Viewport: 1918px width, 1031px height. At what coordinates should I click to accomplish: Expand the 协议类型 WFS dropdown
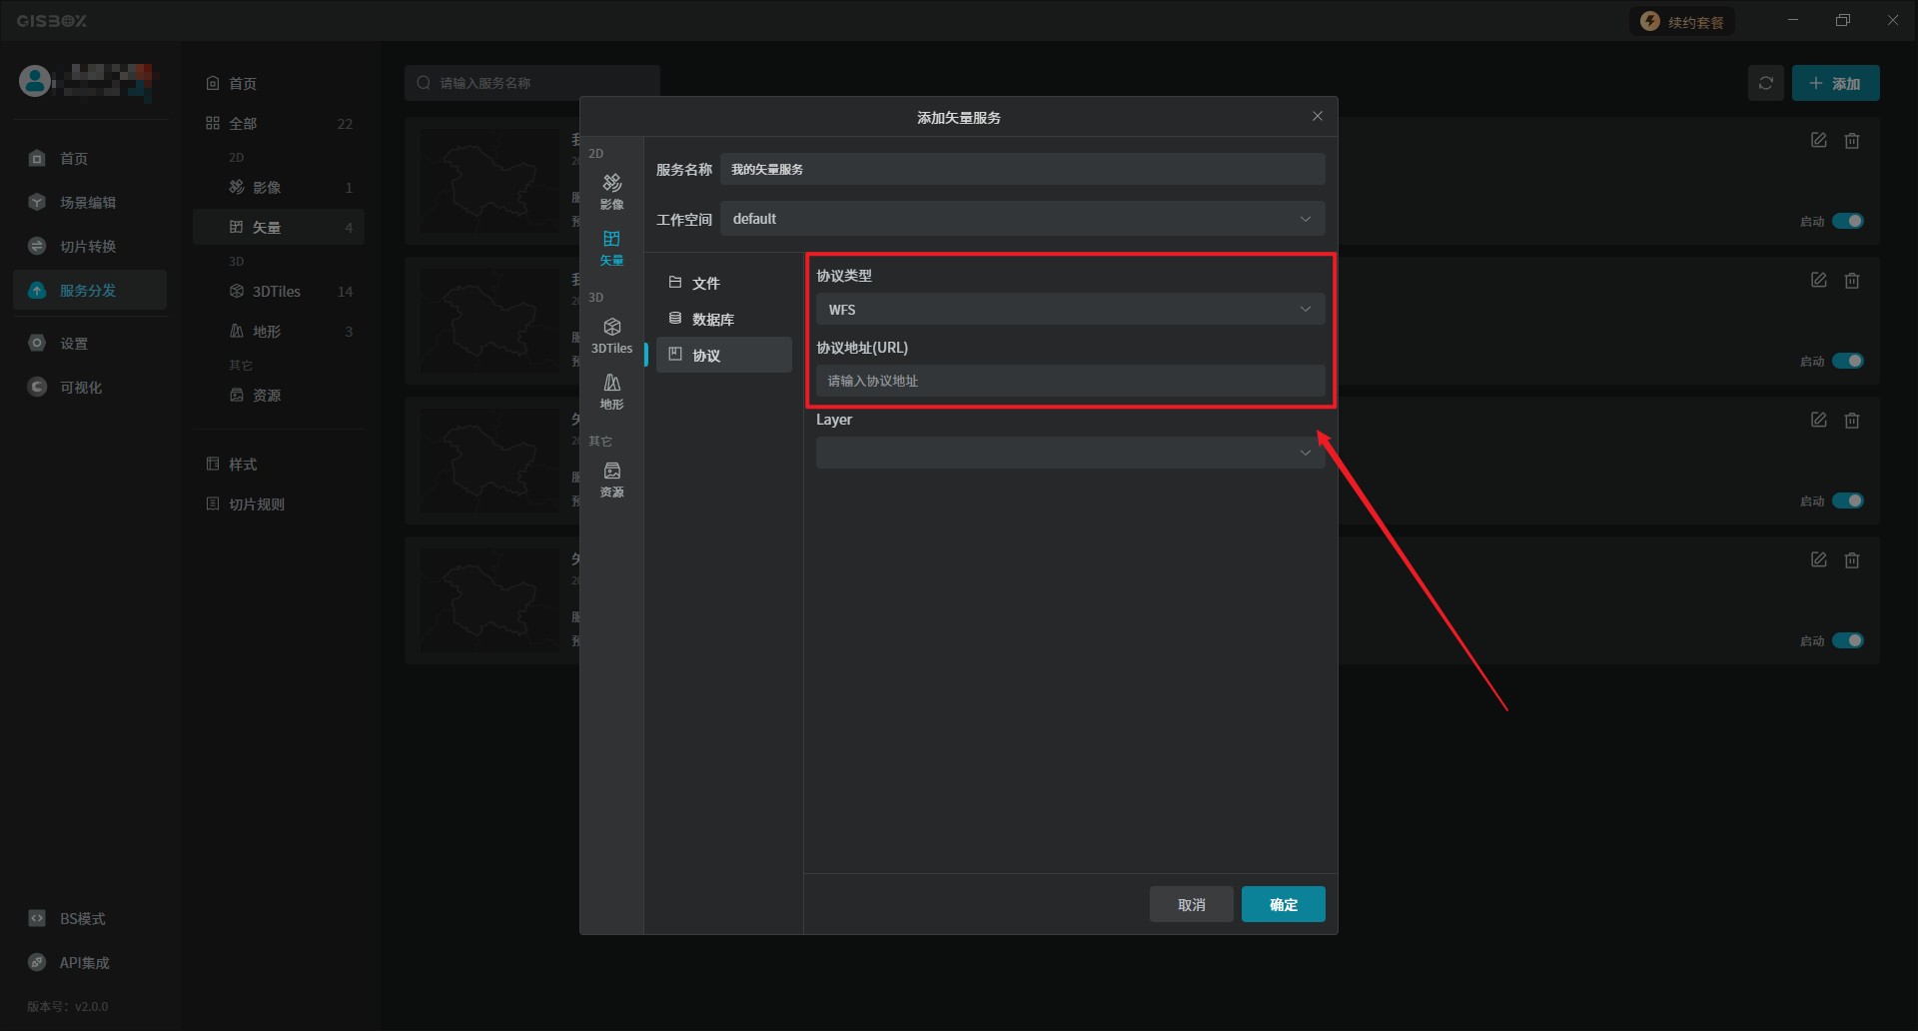1070,310
